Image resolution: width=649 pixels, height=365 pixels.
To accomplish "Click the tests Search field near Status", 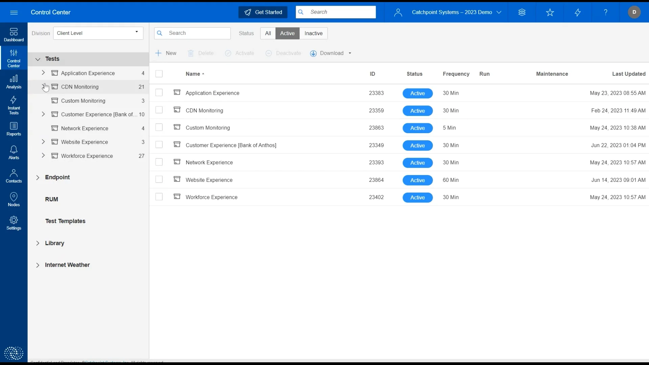I will click(x=192, y=33).
